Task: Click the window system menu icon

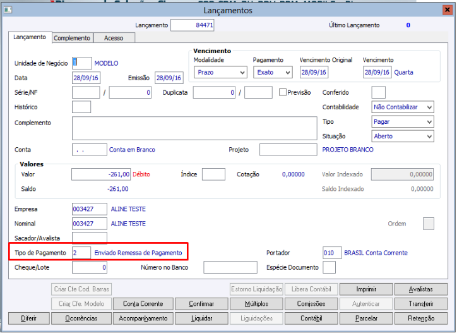Action: pos(8,10)
